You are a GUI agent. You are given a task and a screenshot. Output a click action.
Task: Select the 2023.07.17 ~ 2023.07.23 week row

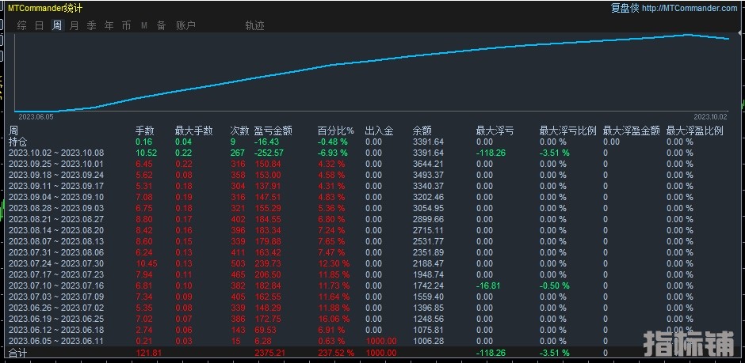pyautogui.click(x=56, y=274)
